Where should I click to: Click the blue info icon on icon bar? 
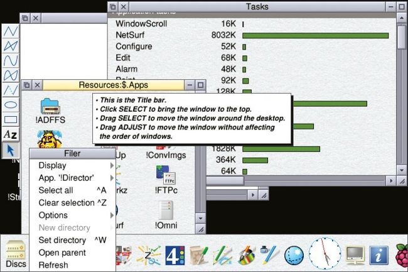(x=378, y=254)
